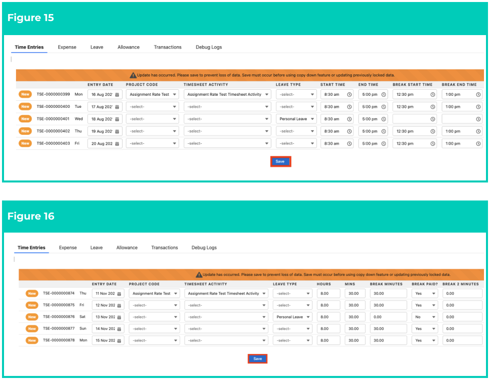Open calendar picker for 11 Nov entry date
Viewport: 490px width, 380px height.
pos(119,294)
